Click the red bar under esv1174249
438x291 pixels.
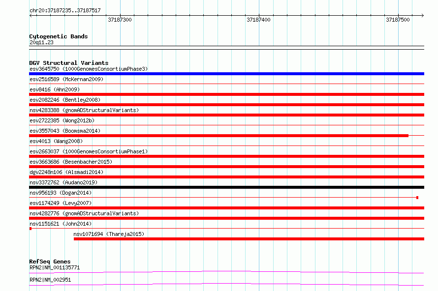pos(226,208)
